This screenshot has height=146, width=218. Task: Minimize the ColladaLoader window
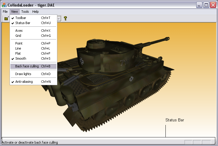pyautogui.click(x=199, y=5)
